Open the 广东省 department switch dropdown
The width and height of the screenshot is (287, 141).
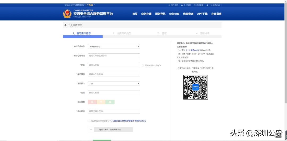(91, 5)
